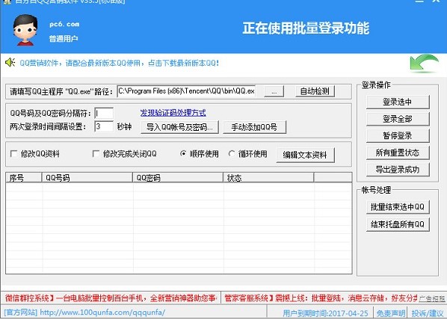447x320 pixels.
Task: Open the 免责声明 link
Action: (x=391, y=313)
